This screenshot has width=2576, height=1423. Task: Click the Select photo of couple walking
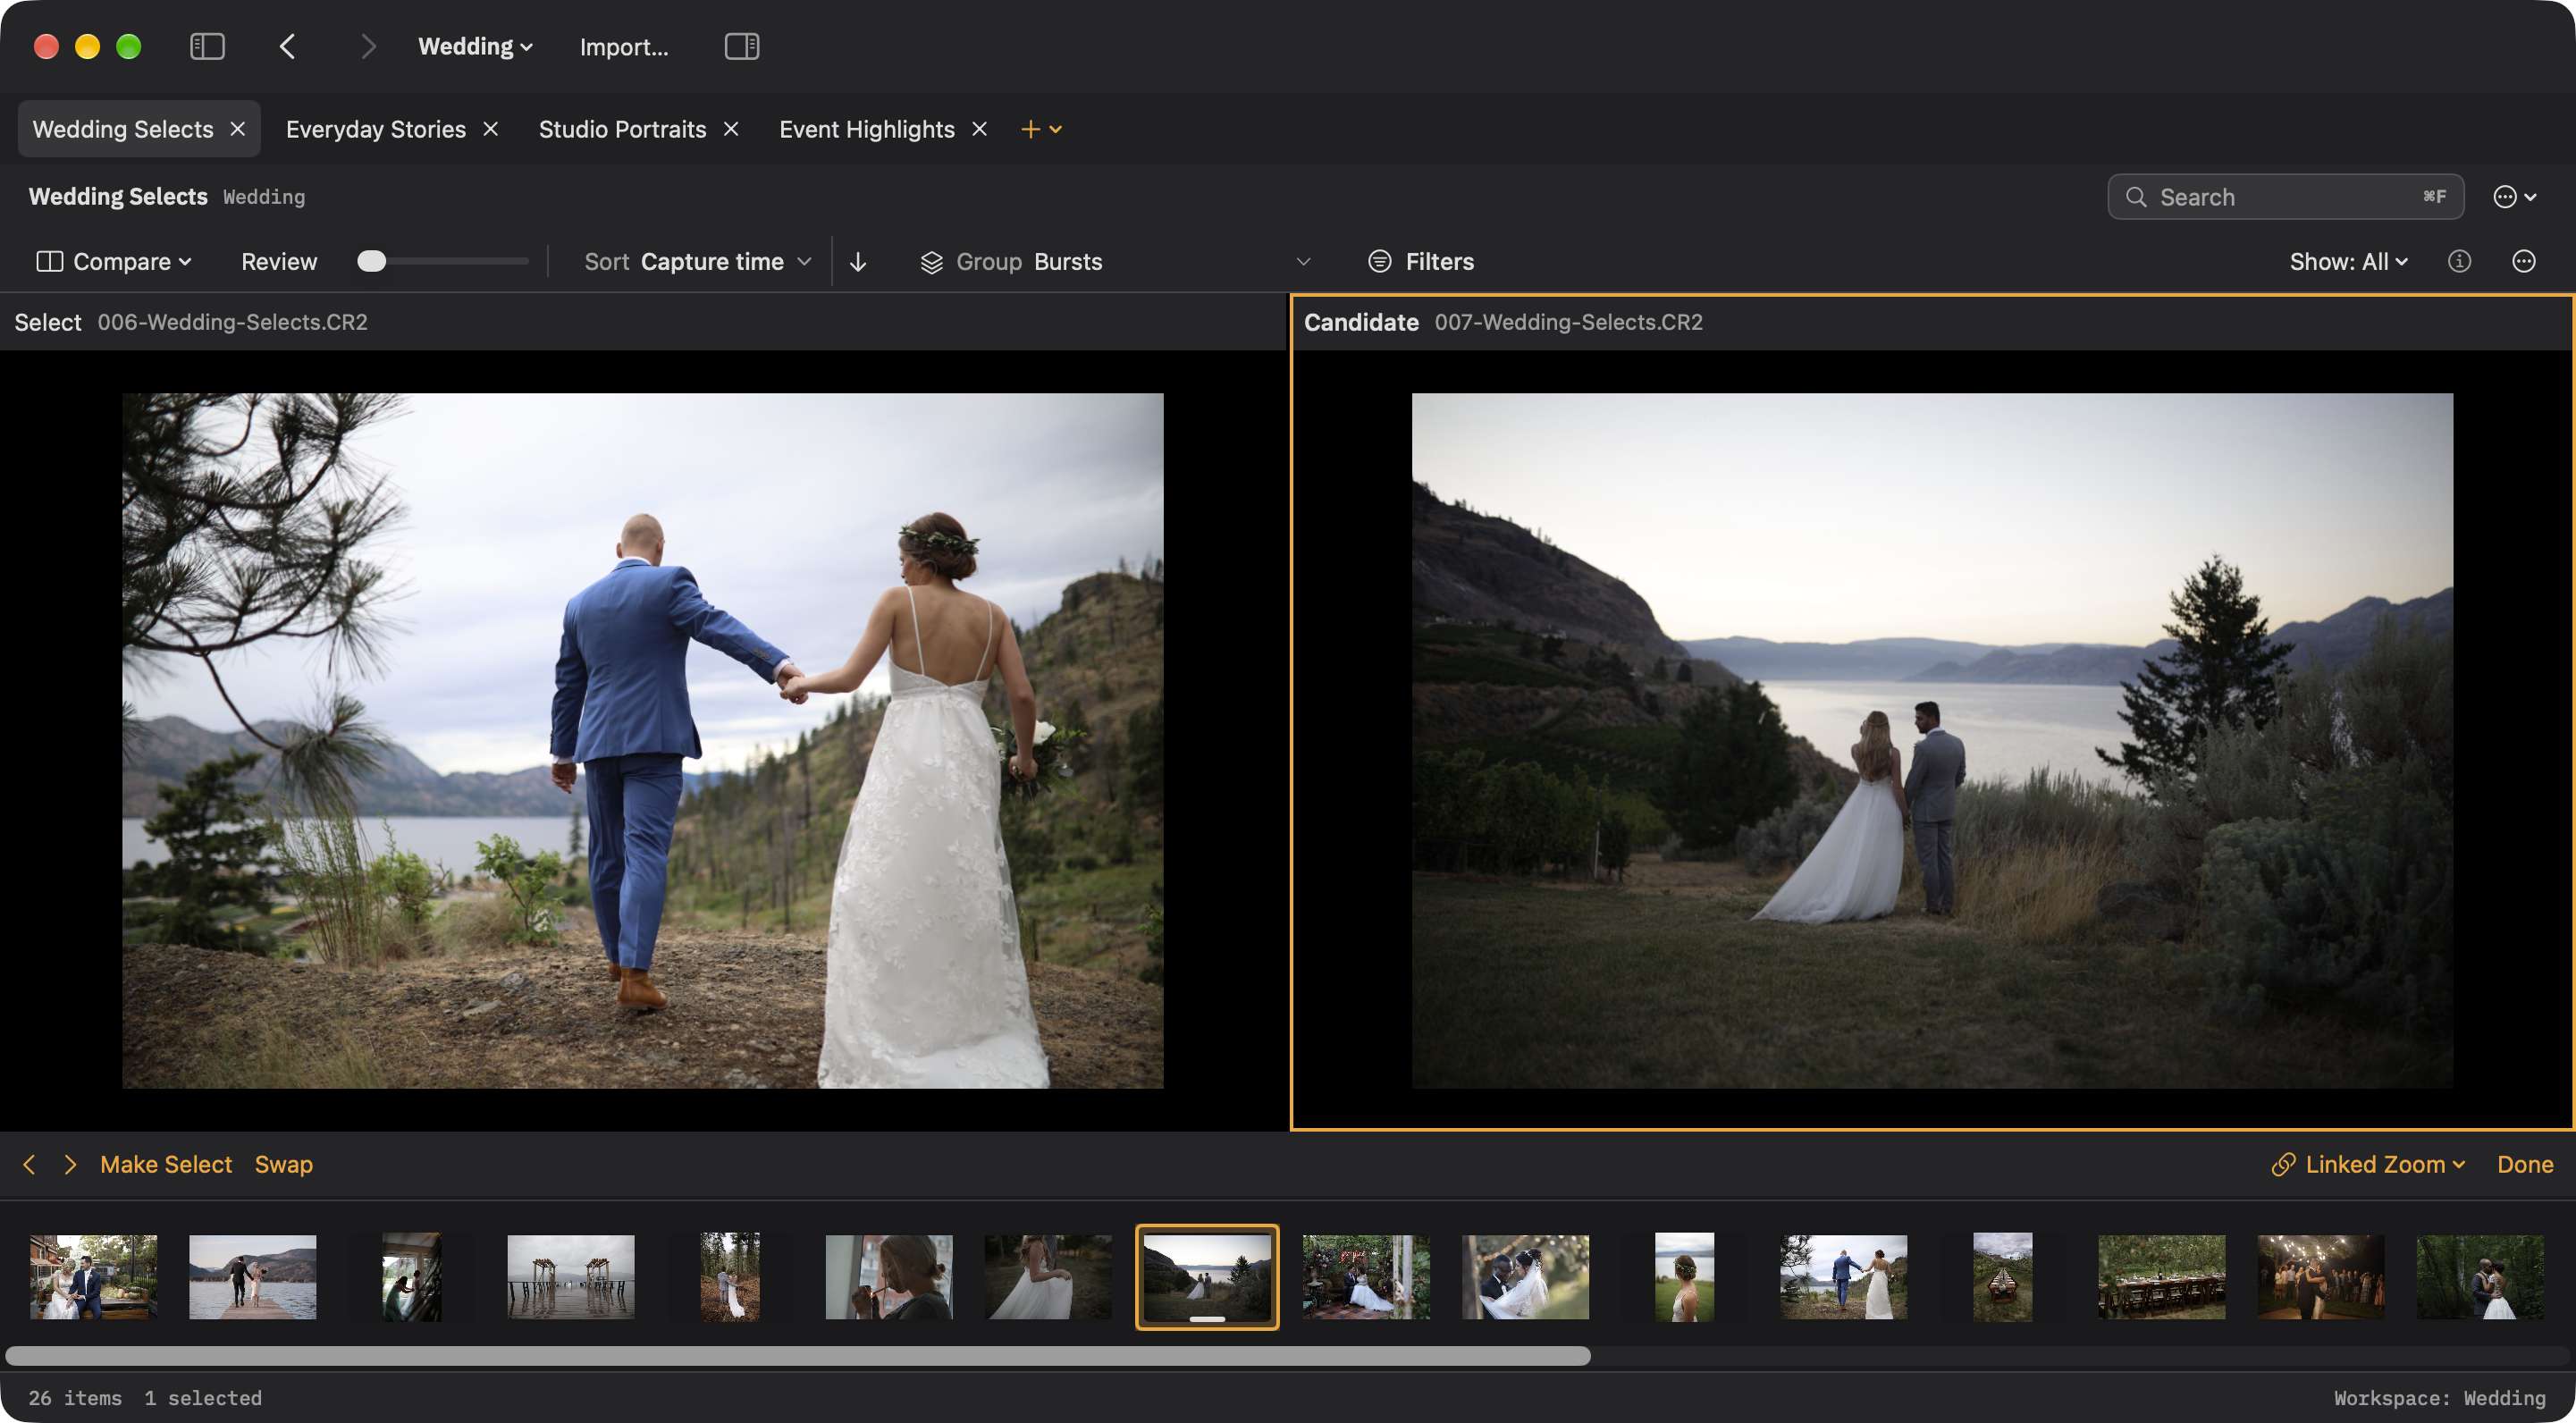pos(643,741)
